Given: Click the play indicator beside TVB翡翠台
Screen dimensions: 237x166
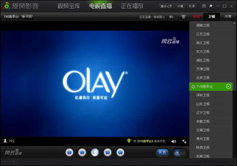Looking at the screenshot, I should (x=193, y=87).
